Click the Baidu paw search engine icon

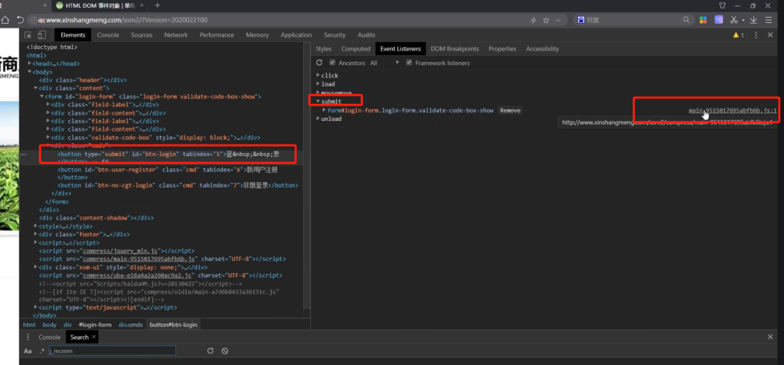point(581,20)
